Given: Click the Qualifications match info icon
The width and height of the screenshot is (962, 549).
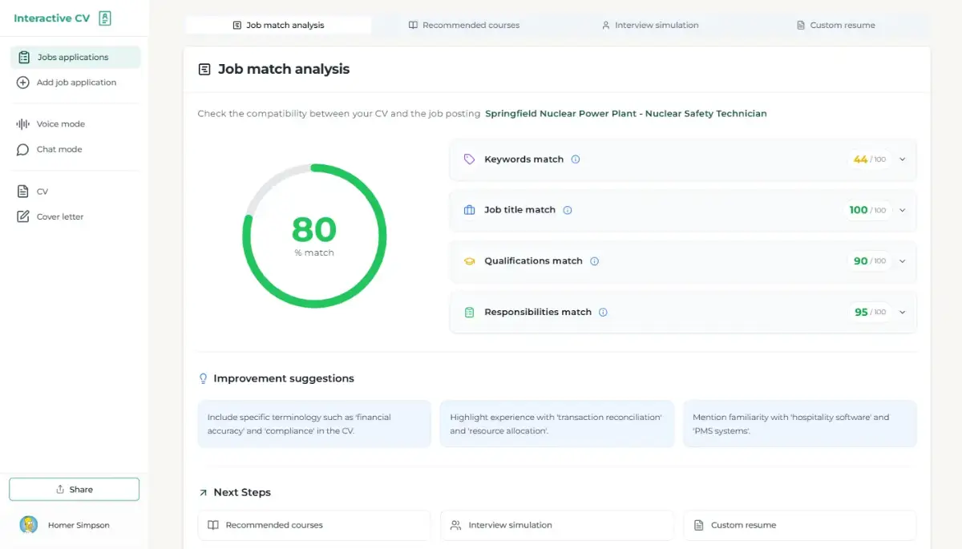Looking at the screenshot, I should click(x=595, y=261).
